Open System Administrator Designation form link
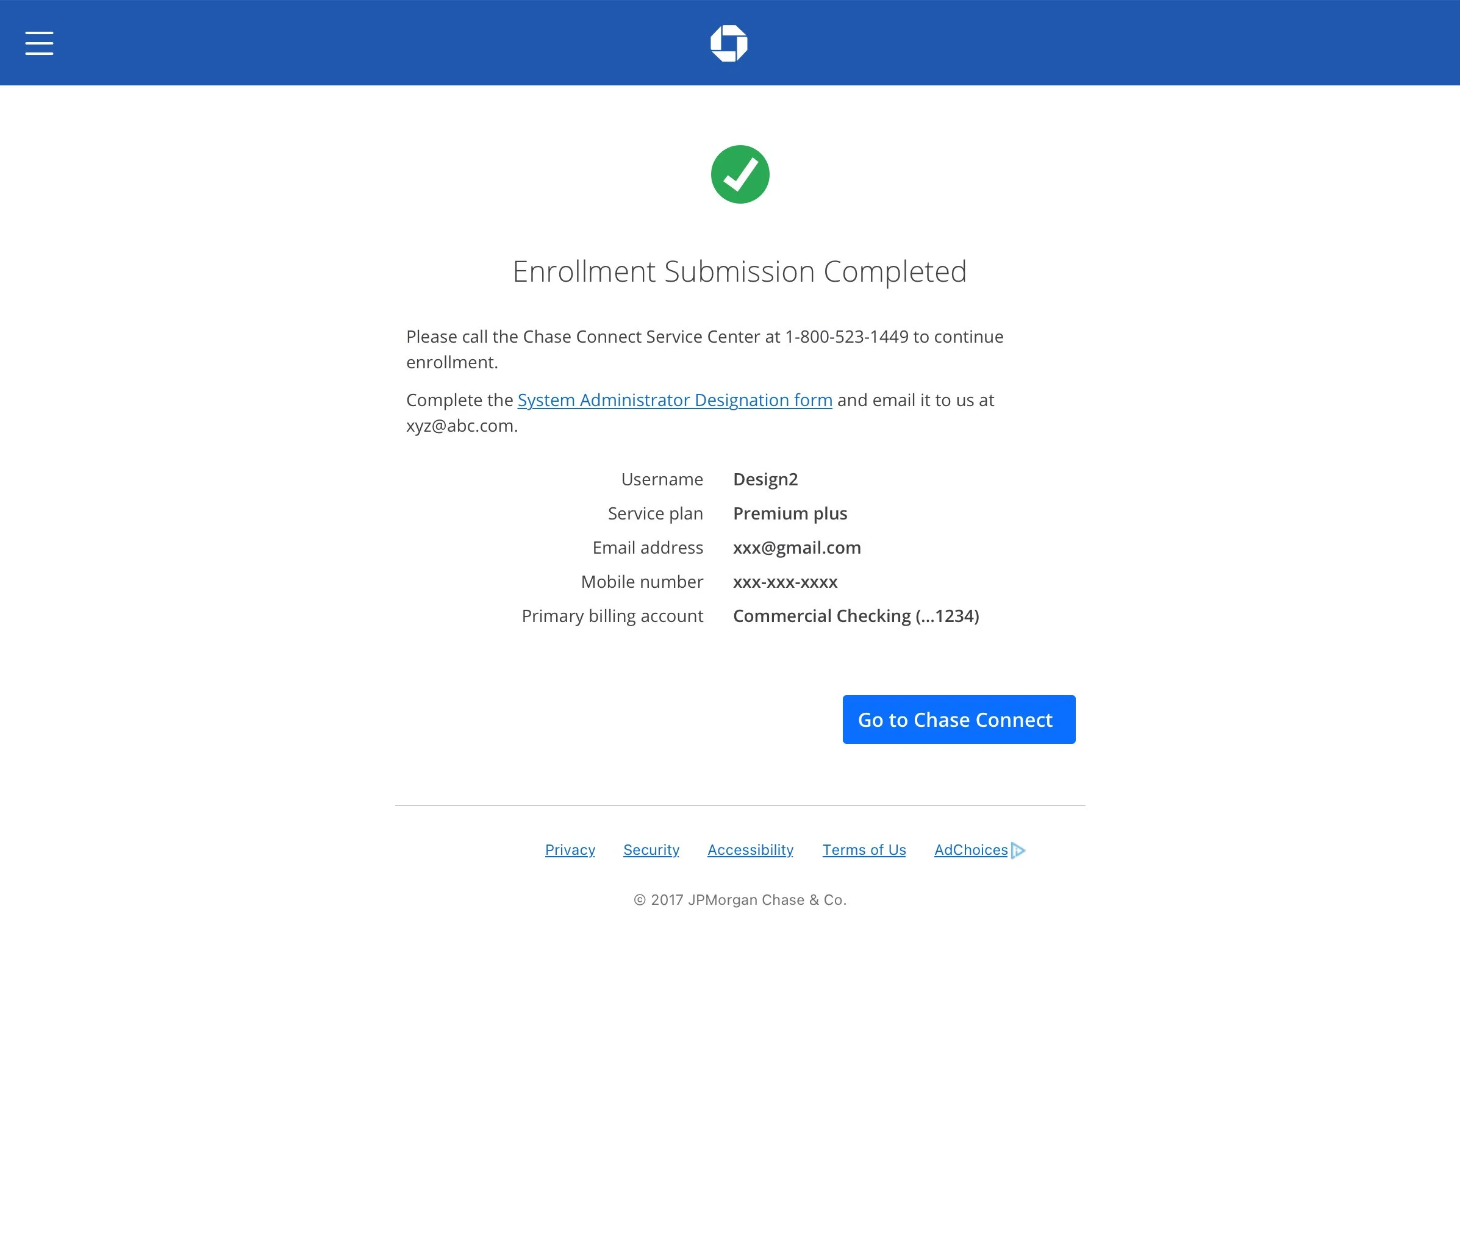1460x1239 pixels. 675,401
